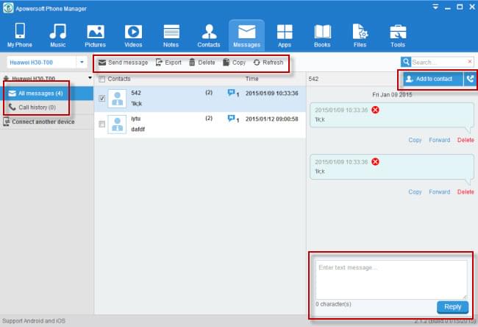Open the iytu conversation dated 2015/01/12
The image size is (478, 327).
click(200, 124)
